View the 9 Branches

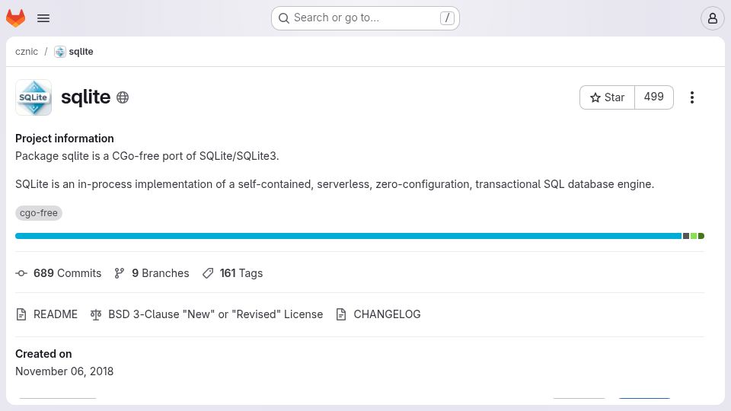pos(161,273)
